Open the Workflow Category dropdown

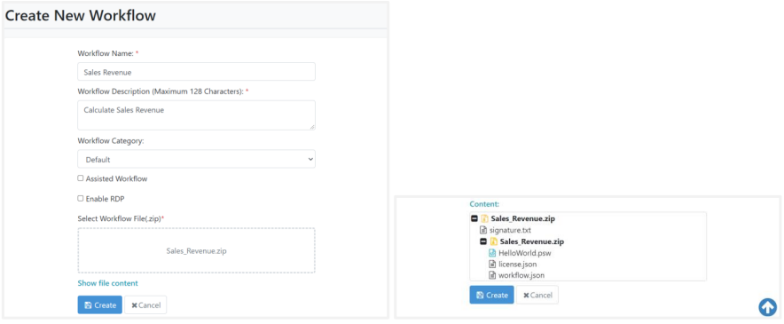click(197, 159)
